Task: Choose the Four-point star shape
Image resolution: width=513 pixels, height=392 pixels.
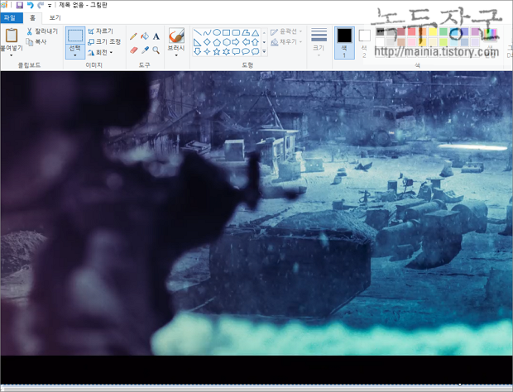Action: [207, 51]
